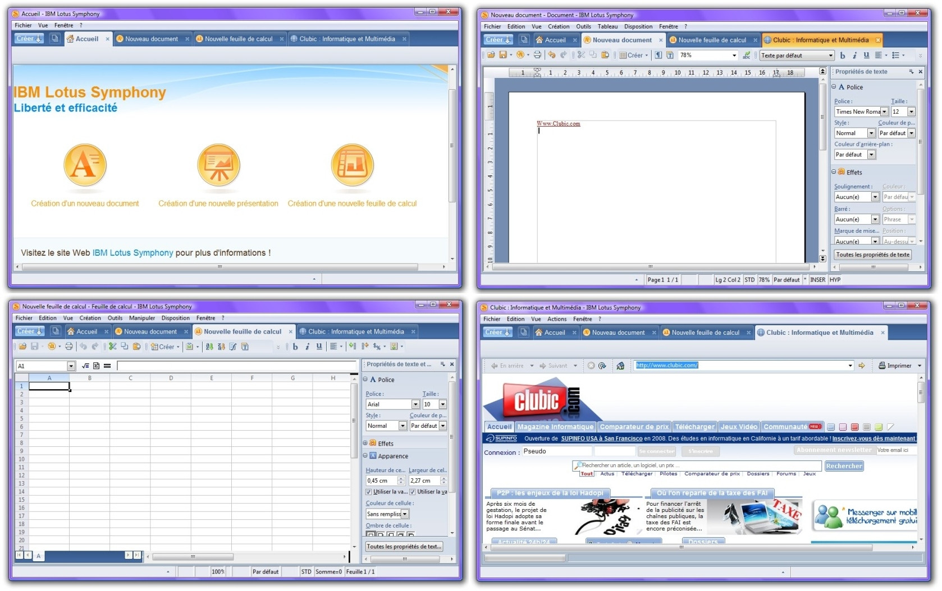Image resolution: width=942 pixels, height=591 pixels.
Task: Open the Vue menu in the Accueil window
Action: (43, 25)
